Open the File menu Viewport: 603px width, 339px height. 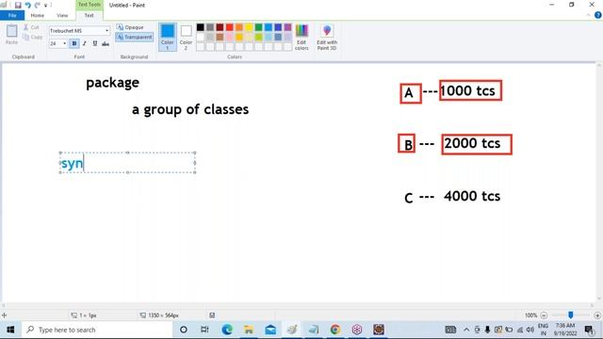[x=12, y=15]
